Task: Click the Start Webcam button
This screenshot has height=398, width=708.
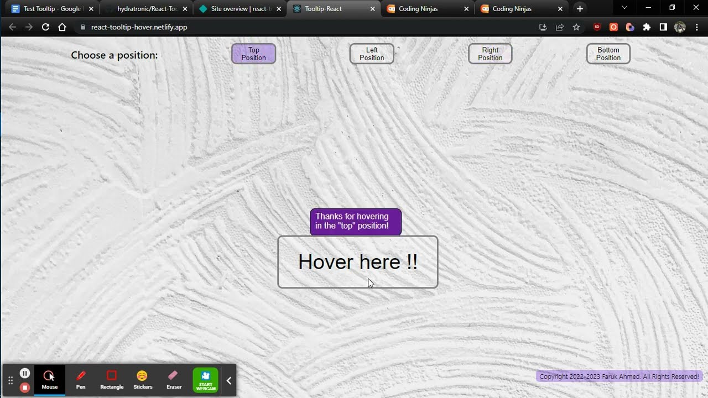Action: (x=206, y=380)
